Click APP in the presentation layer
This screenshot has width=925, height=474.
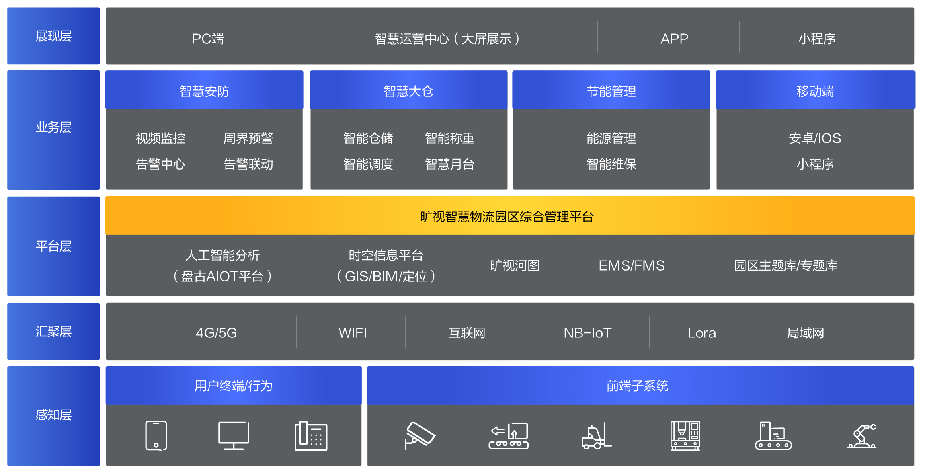(x=674, y=39)
